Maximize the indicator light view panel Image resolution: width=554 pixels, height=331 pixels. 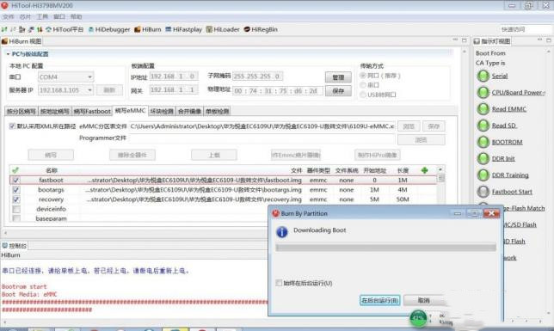(x=549, y=40)
